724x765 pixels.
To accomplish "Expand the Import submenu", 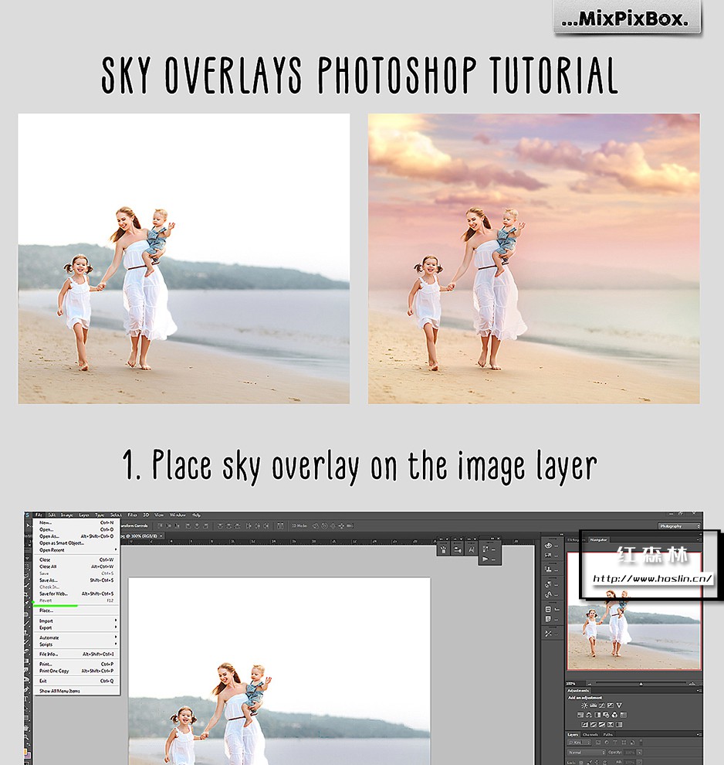I will coord(76,621).
